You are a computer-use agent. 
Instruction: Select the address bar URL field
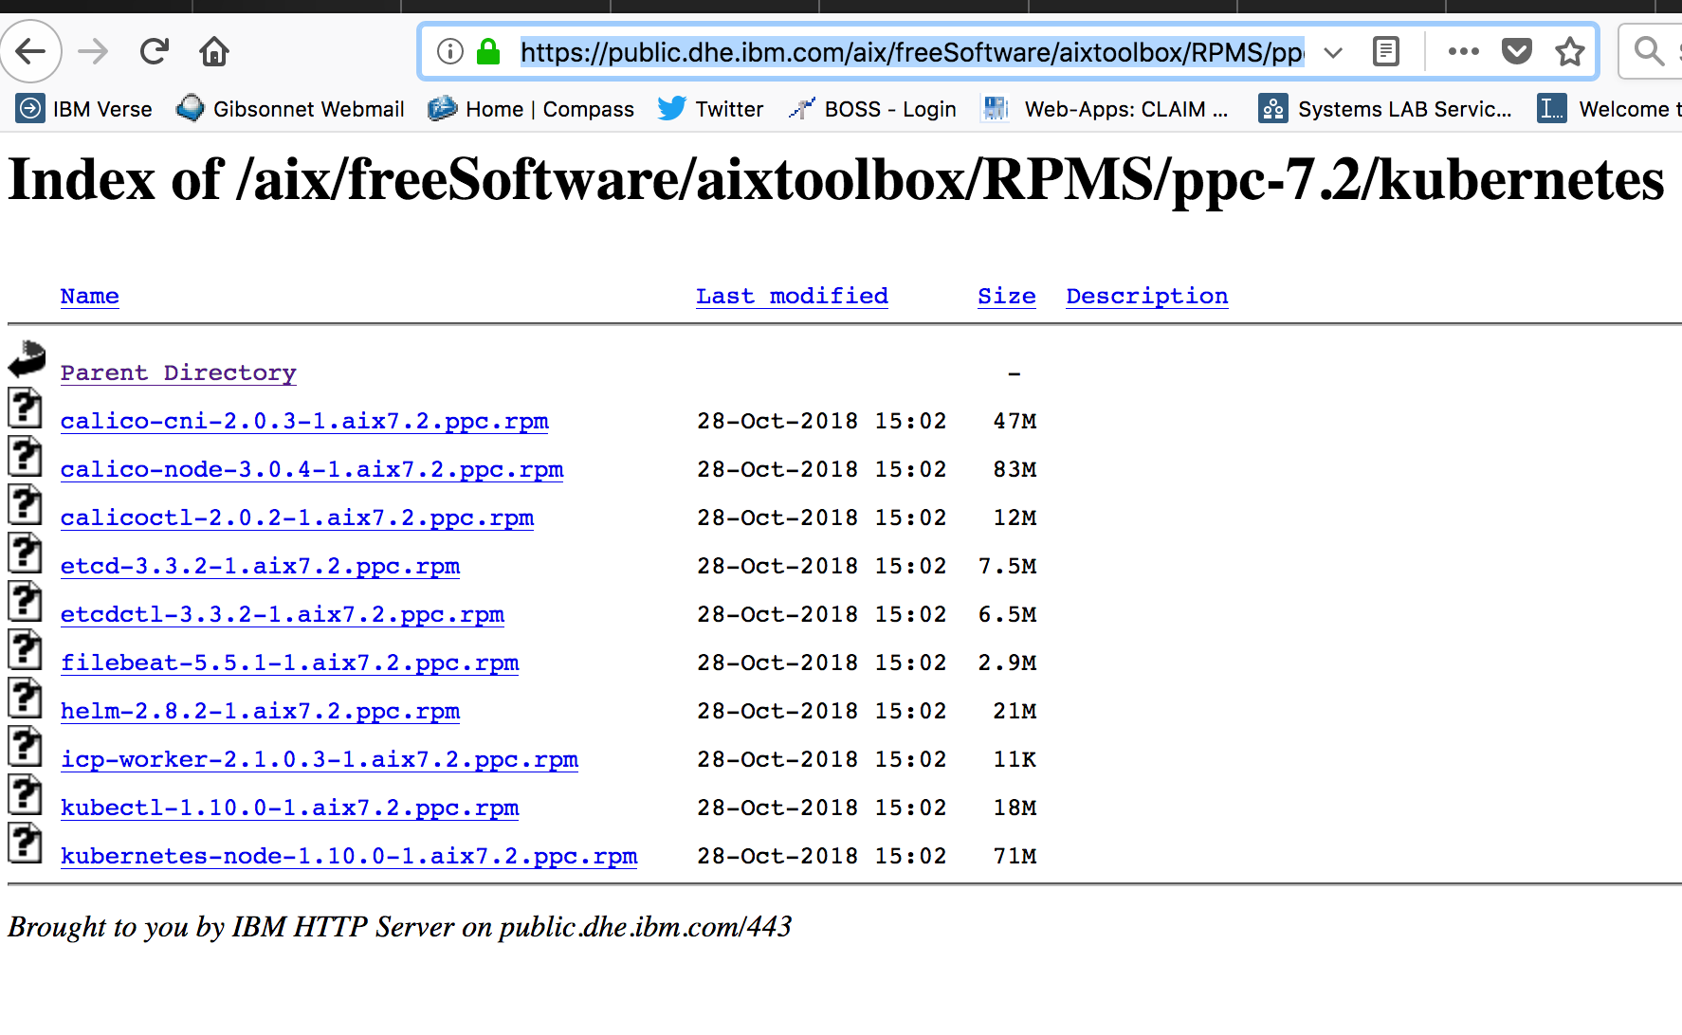pos(912,51)
